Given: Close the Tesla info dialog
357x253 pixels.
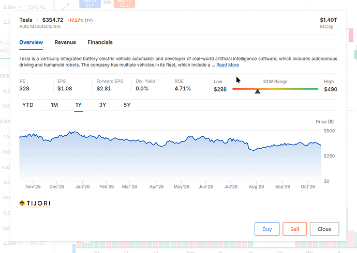Looking at the screenshot, I should [x=324, y=229].
